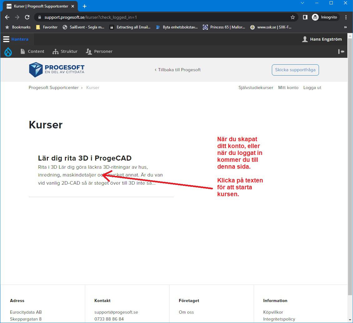Screen dimensions: 353x323
Task: Bookmark this page with the star icon
Action: (293, 17)
